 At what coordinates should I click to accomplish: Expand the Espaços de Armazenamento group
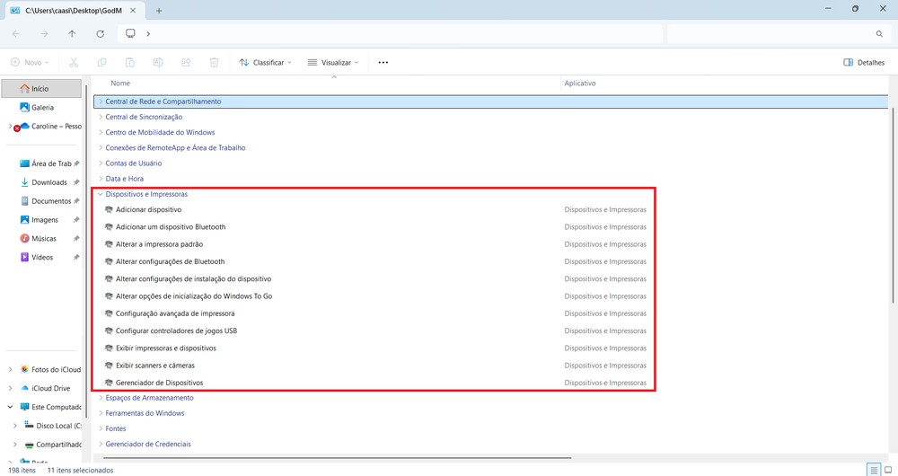tap(101, 398)
